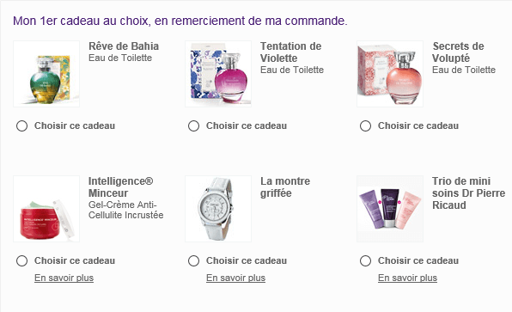Click the white watch product image

[218, 209]
